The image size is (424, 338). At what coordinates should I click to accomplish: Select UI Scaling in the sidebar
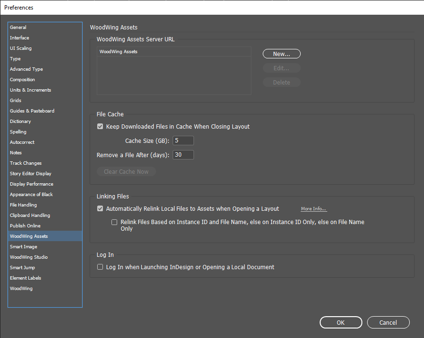pos(21,48)
